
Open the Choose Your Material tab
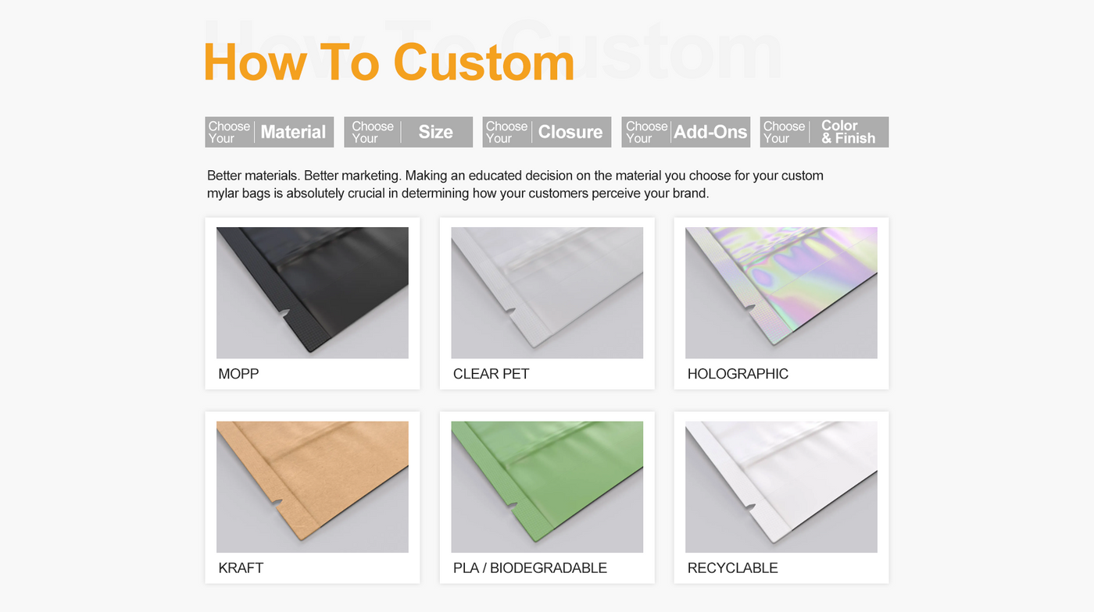[x=270, y=132]
